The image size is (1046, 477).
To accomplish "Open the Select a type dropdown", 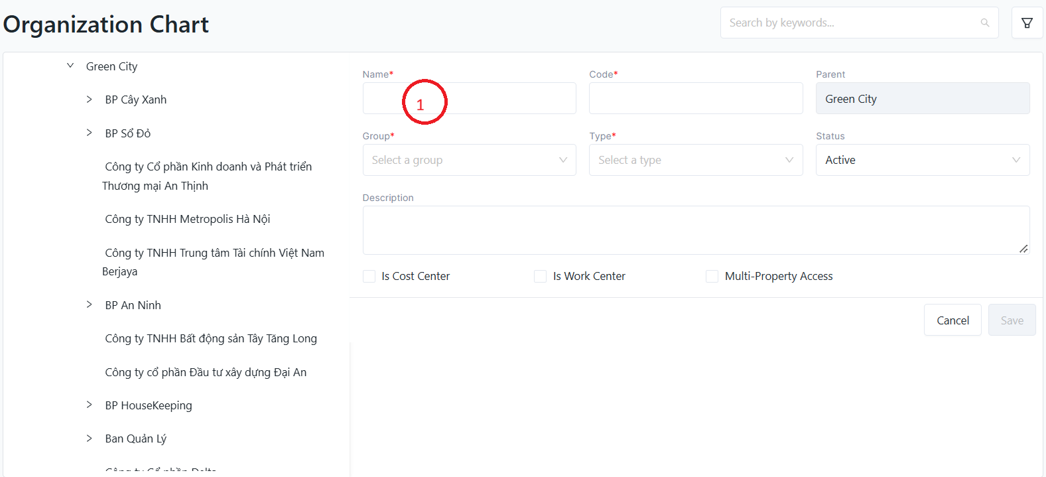I will 696,160.
